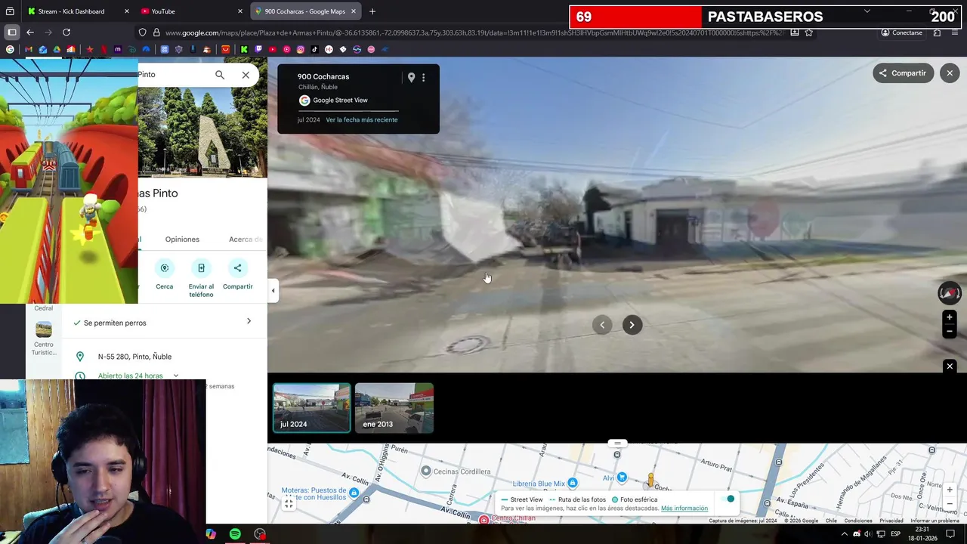Screen dimensions: 967x544
Task: Click the location pin icon in Street View card
Action: (x=411, y=78)
